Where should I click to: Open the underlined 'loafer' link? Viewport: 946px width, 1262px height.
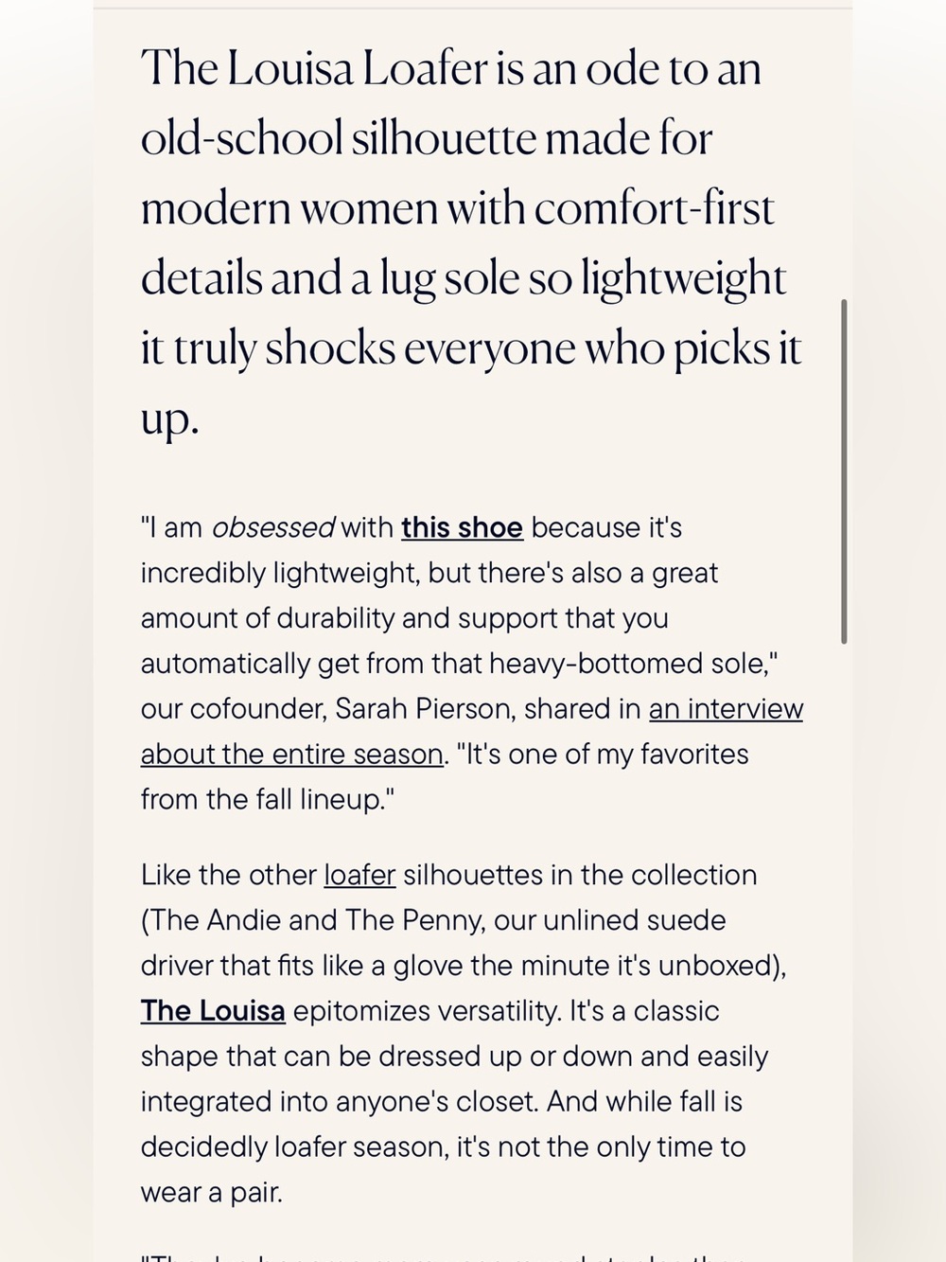point(359,875)
